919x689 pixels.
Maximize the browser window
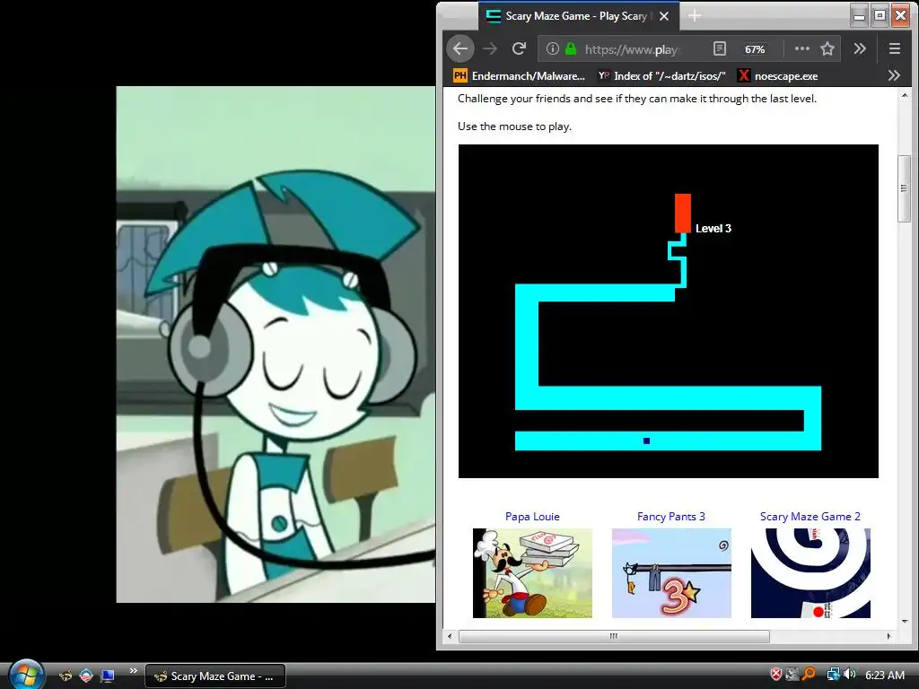tap(880, 16)
